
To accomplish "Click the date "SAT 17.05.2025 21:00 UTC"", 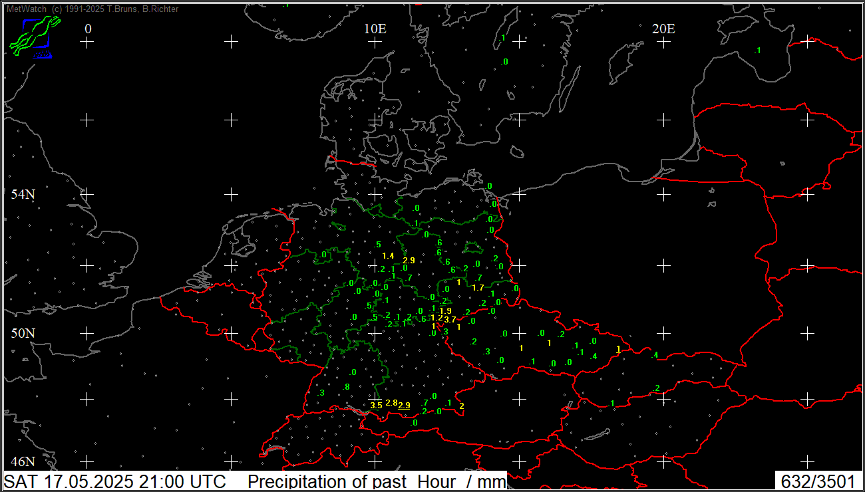I will (x=116, y=481).
